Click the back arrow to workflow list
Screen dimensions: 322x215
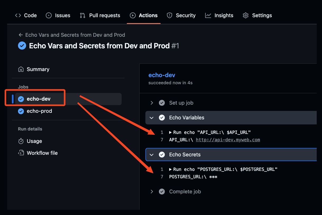click(21, 35)
